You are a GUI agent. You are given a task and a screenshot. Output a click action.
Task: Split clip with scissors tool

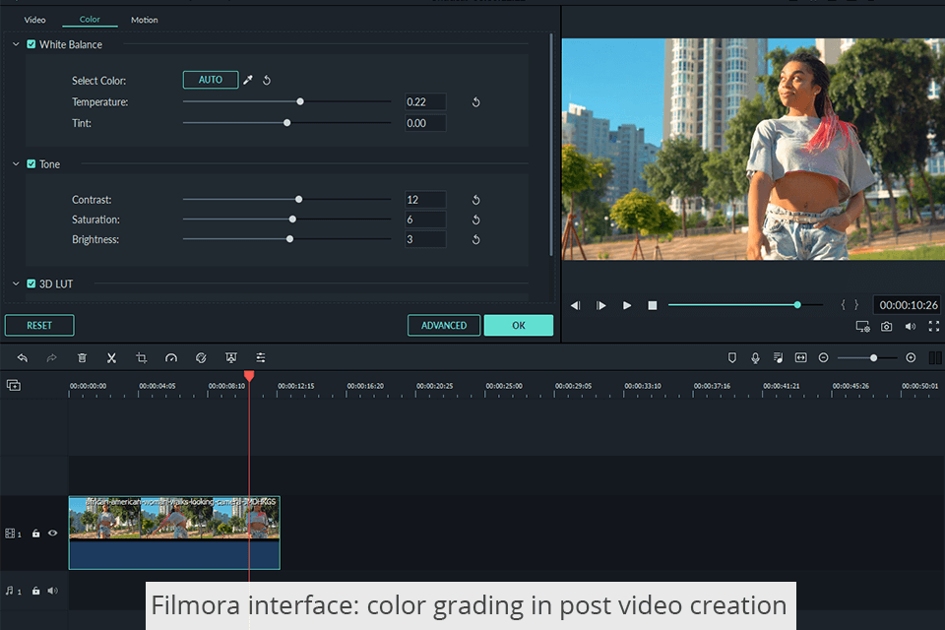coord(111,358)
